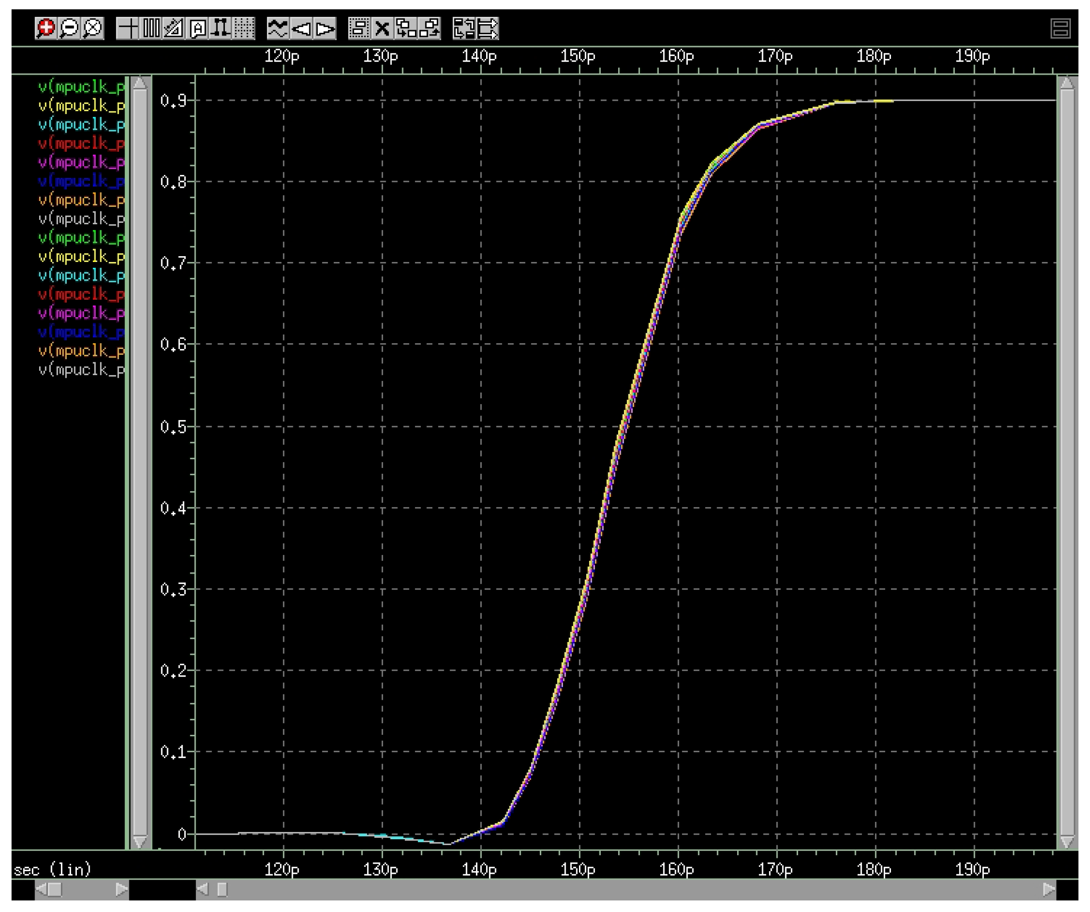Toggle the waveform overlay display icon

click(x=278, y=28)
